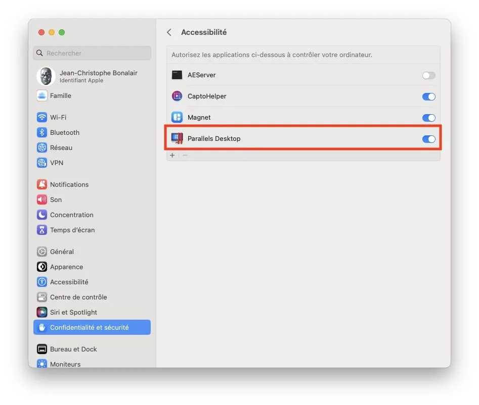
Task: Click the Famille sidebar icon
Action: coord(42,96)
